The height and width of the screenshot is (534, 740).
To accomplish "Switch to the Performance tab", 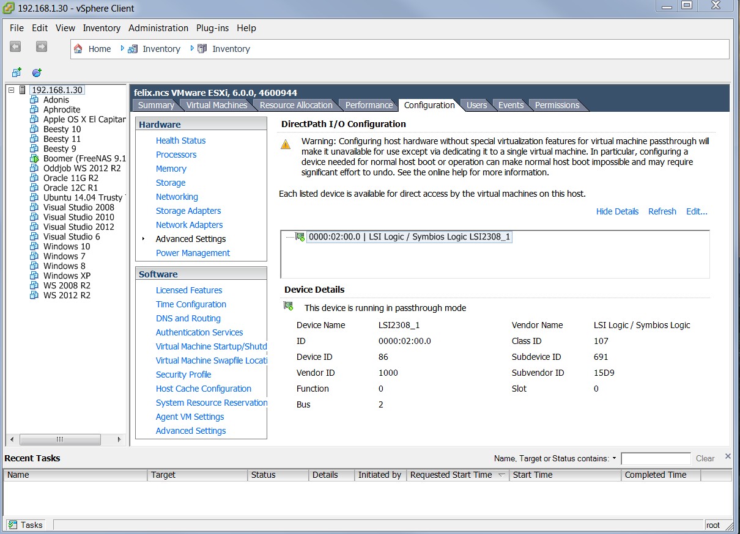I will [x=369, y=105].
